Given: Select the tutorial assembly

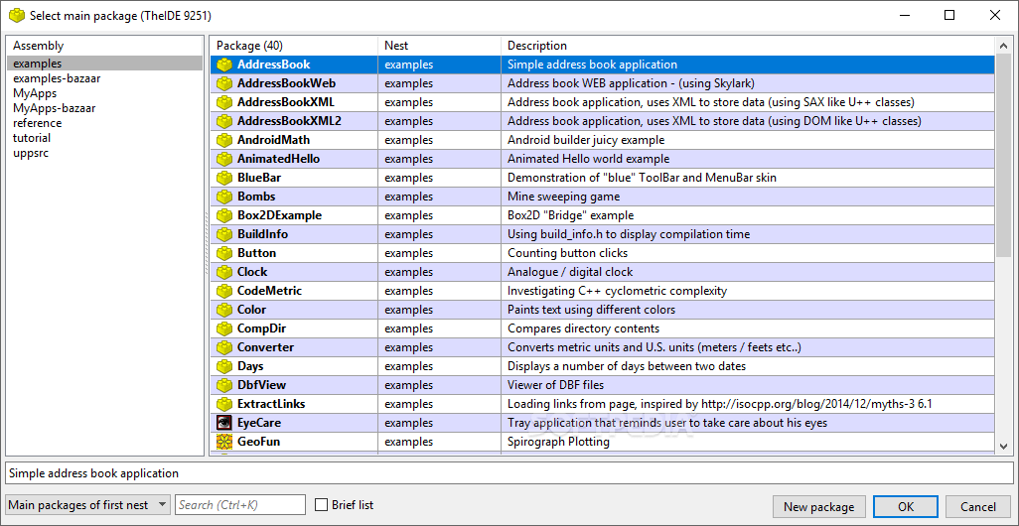Looking at the screenshot, I should pos(104,138).
